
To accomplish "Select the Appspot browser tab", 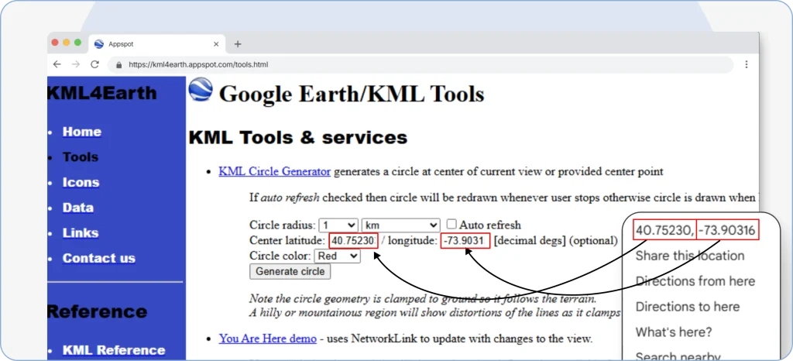I will pos(156,44).
